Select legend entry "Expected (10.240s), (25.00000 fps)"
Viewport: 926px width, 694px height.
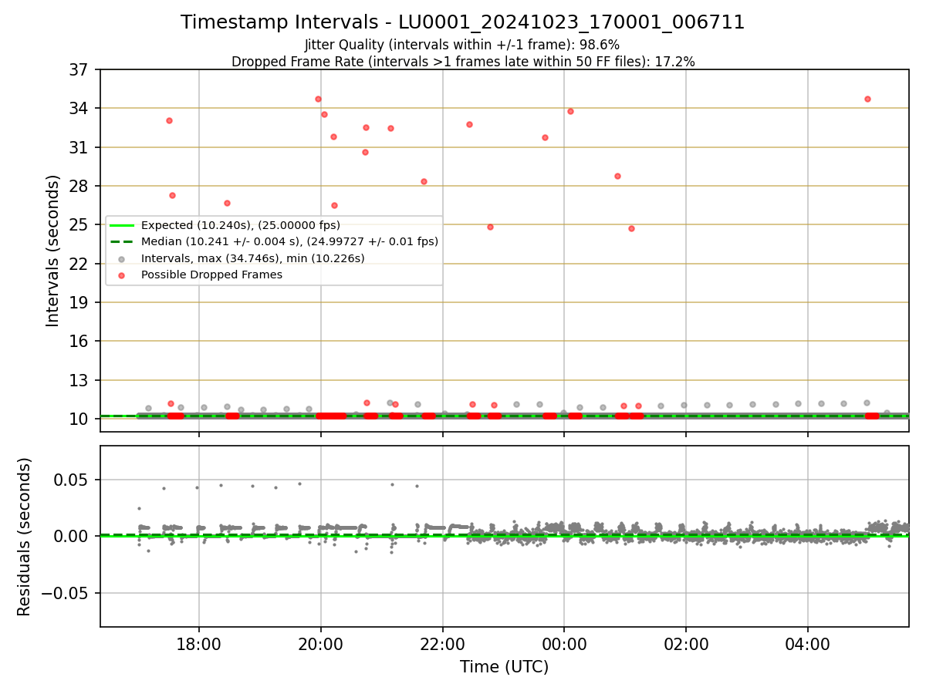(x=241, y=225)
